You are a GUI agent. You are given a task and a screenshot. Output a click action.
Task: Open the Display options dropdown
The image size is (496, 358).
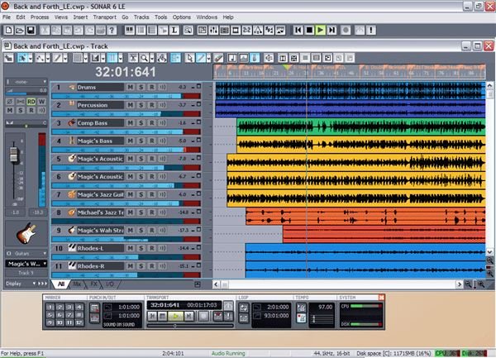point(26,284)
